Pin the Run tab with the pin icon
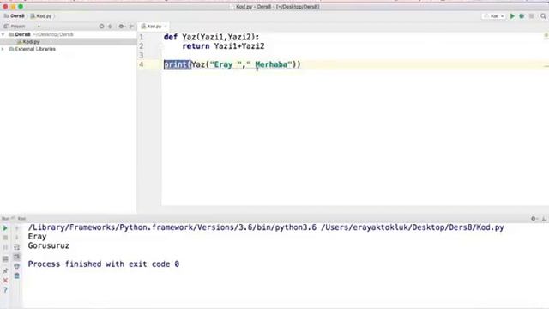The width and height of the screenshot is (549, 309). coord(5,271)
